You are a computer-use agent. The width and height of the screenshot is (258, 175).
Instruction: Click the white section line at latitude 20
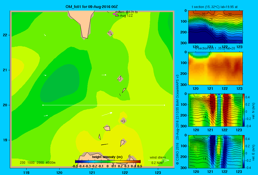pyautogui.click(x=104, y=105)
